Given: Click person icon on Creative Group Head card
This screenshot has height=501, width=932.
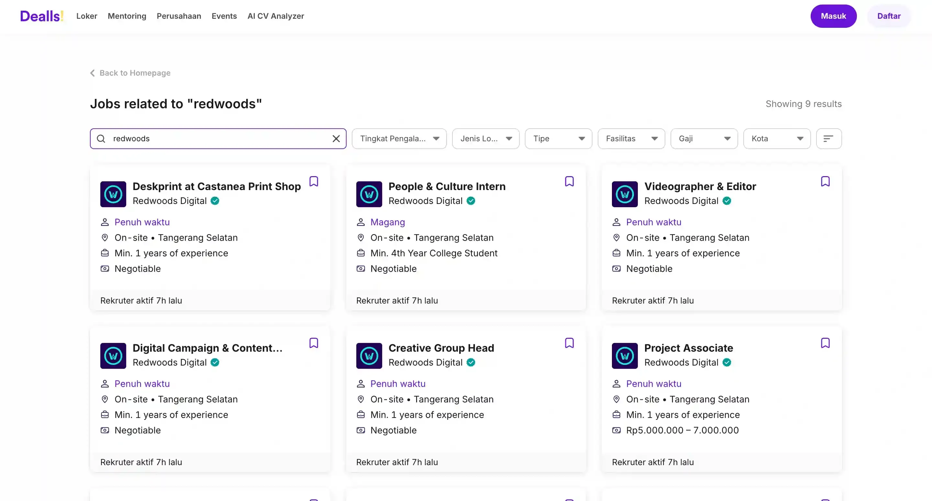Looking at the screenshot, I should [x=361, y=384].
